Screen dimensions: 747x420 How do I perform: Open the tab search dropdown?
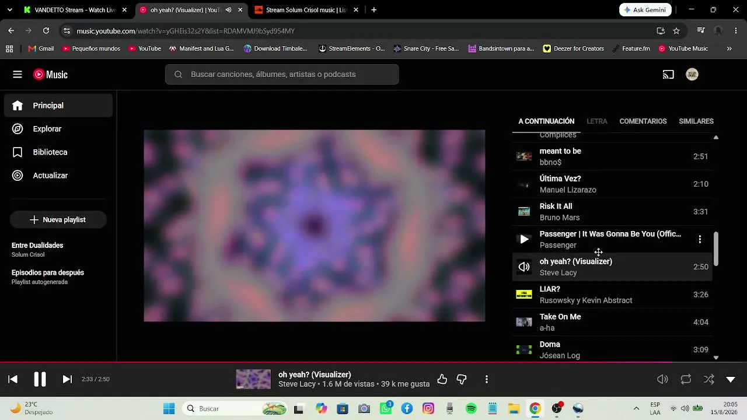pyautogui.click(x=9, y=10)
